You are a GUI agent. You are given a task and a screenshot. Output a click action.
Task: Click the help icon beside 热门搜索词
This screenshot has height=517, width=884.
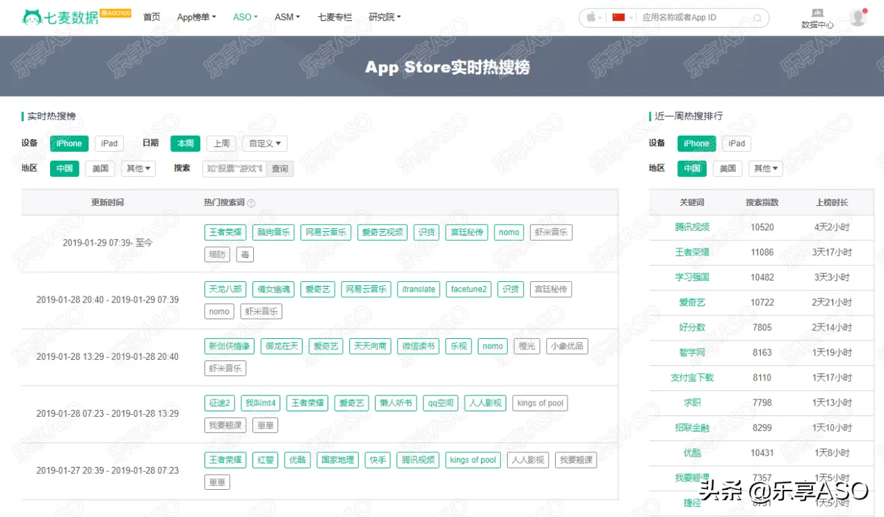coord(251,203)
